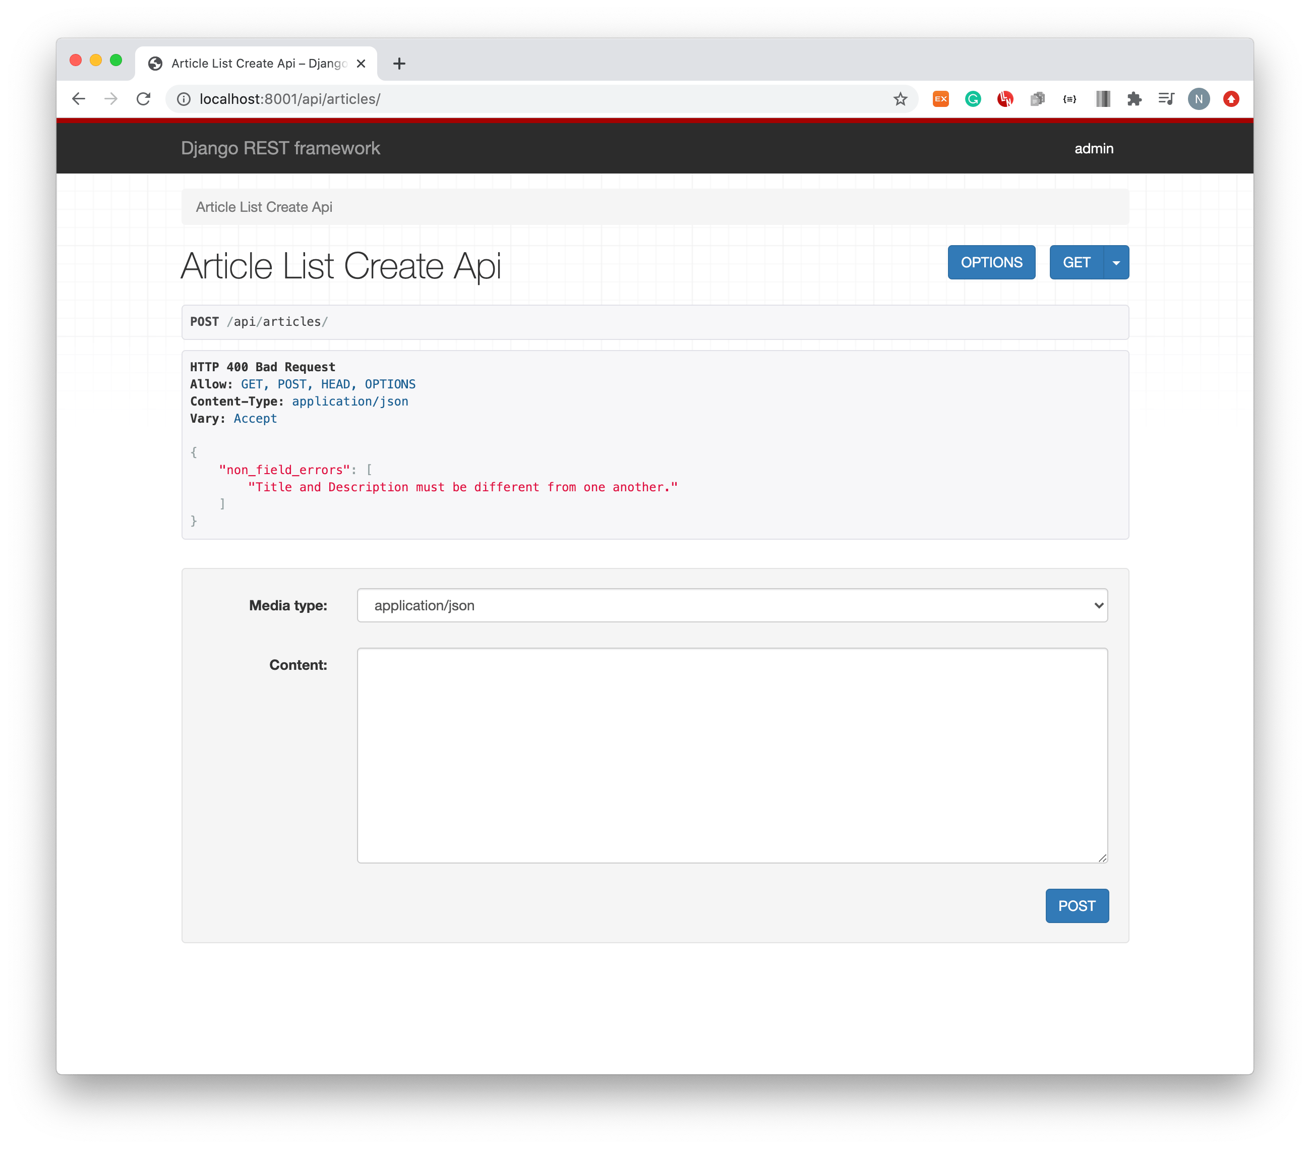Click the red LLN extension icon

1005,99
